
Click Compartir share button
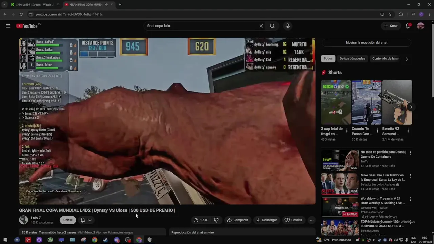coord(237,220)
